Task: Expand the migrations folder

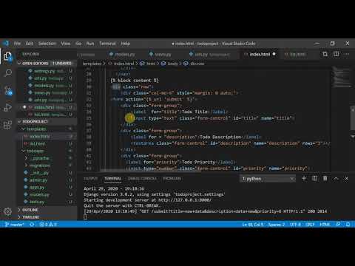Action: pyautogui.click(x=47, y=166)
